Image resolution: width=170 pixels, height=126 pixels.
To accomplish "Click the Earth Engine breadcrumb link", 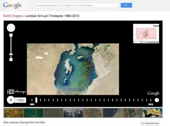I will point(12,16).
